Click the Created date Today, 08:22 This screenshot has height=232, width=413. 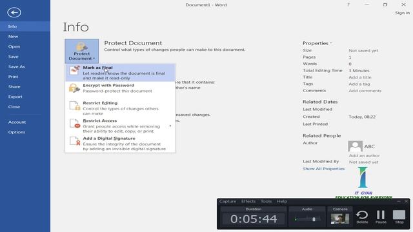click(362, 117)
